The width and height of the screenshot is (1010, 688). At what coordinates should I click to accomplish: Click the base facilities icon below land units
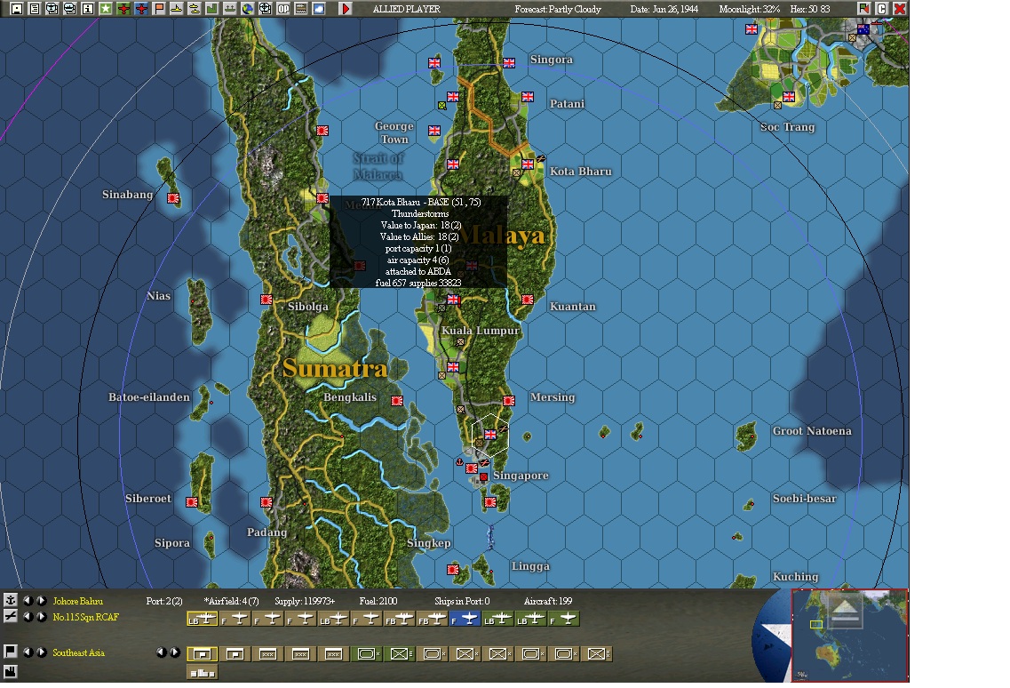coord(203,673)
